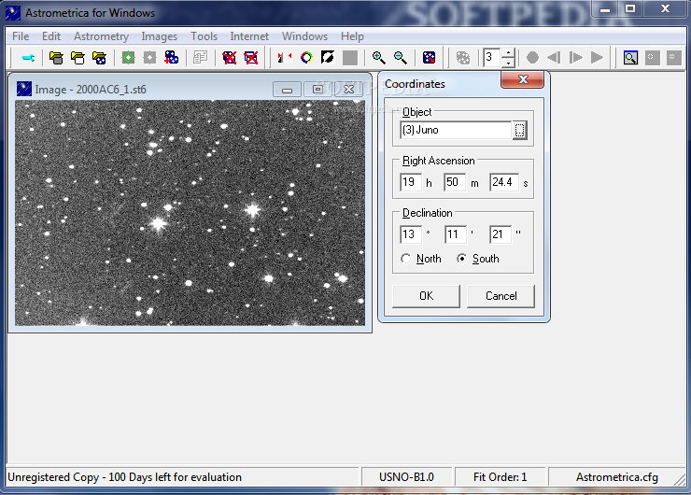The height and width of the screenshot is (495, 691).
Task: Increase the toolbar number spinner value
Action: tap(509, 53)
